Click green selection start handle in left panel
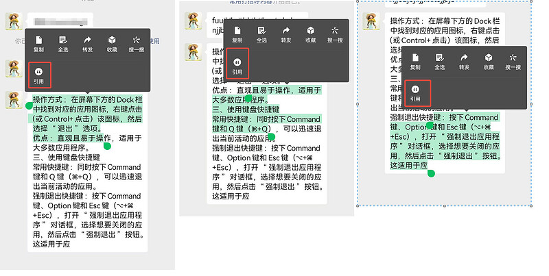Image resolution: width=549 pixels, height=276 pixels. [x=29, y=105]
